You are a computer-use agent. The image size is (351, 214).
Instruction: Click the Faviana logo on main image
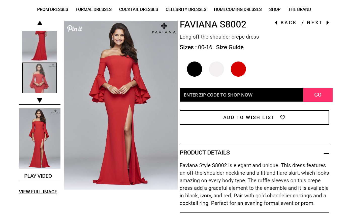(x=164, y=28)
